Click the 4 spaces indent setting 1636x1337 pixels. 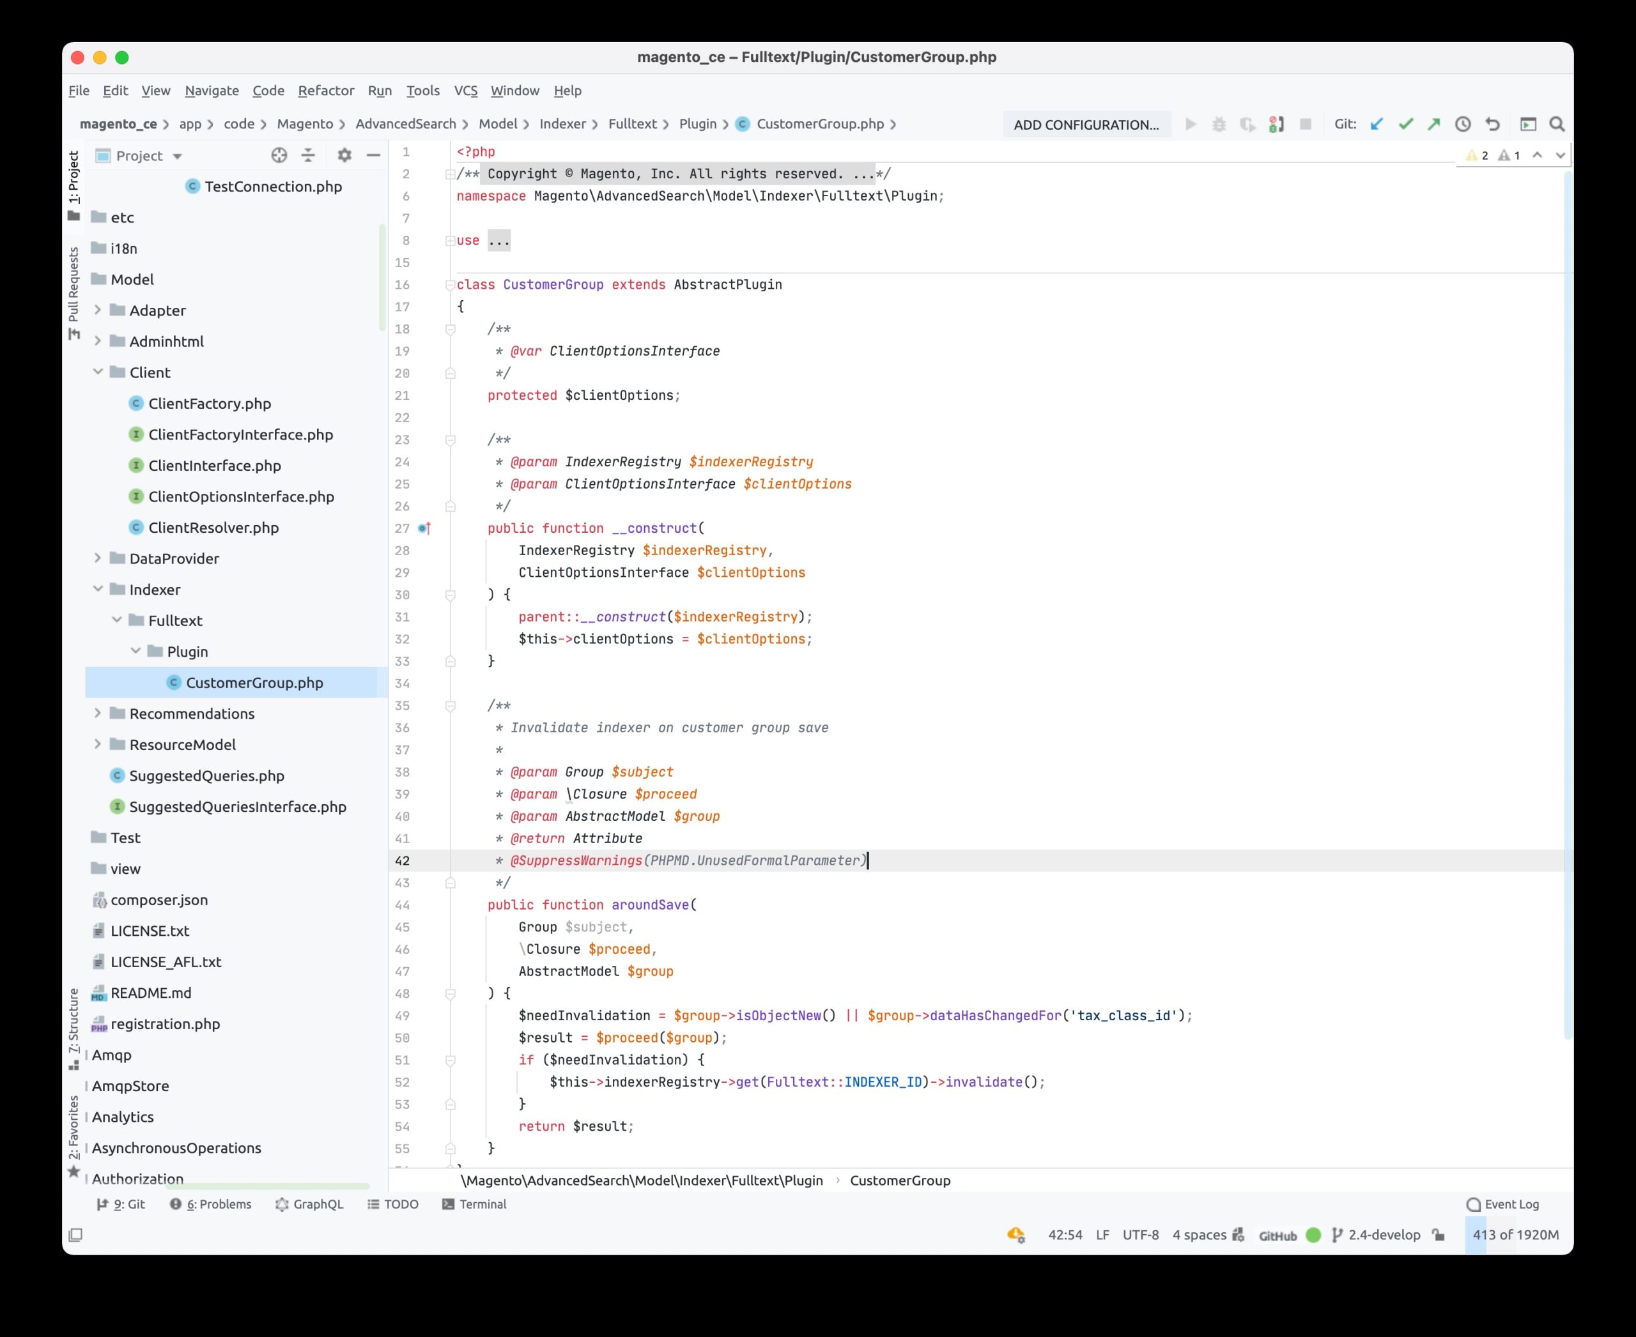pos(1199,1235)
